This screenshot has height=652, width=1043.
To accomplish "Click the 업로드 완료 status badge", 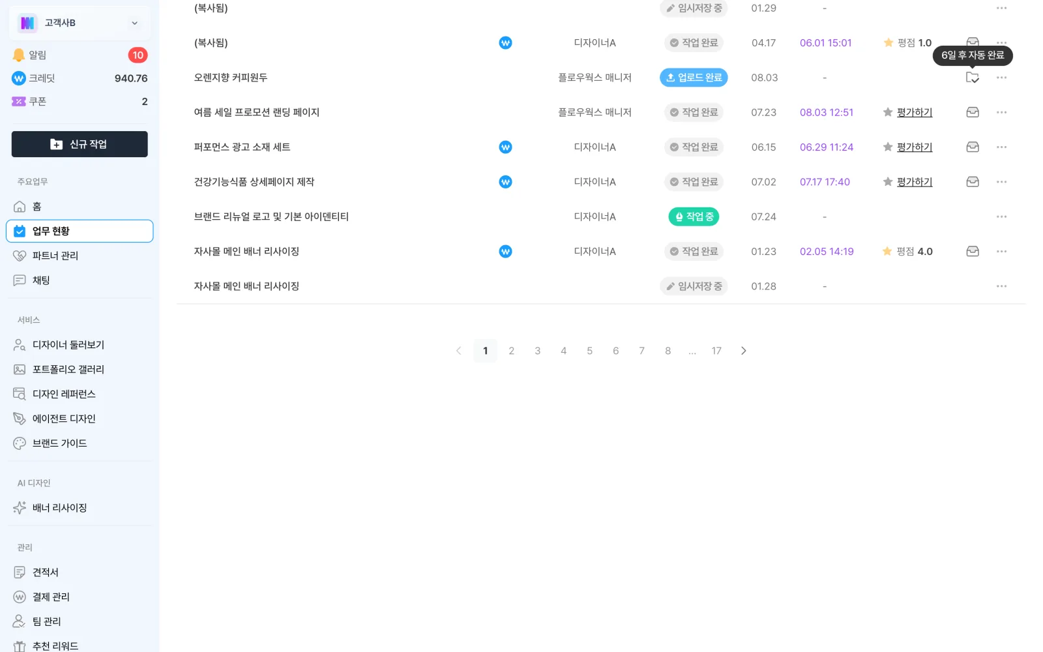I will click(694, 78).
